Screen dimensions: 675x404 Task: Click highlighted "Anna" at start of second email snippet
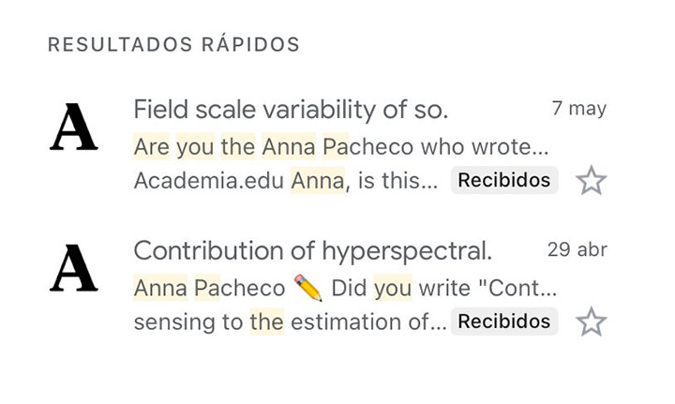coord(160,288)
